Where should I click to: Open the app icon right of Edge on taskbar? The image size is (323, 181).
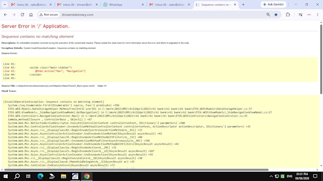click(52, 176)
